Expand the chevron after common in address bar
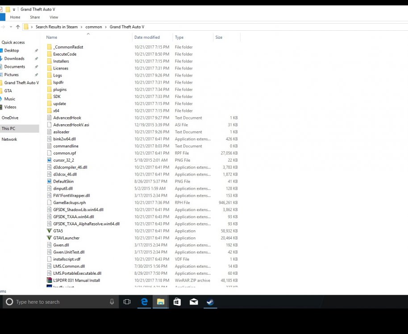The image size is (408, 334). pyautogui.click(x=106, y=27)
